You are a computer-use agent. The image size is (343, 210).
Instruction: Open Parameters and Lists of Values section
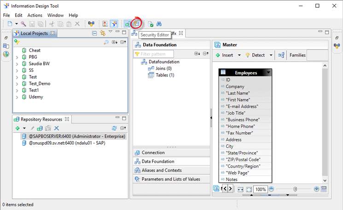170,179
